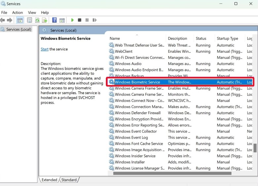Select Windows Installer service name
Image resolution: width=258 pixels, height=186 pixels.
(130, 162)
